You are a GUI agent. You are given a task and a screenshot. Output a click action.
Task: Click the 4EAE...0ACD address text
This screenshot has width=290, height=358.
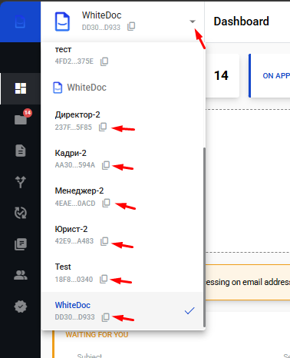click(x=75, y=204)
